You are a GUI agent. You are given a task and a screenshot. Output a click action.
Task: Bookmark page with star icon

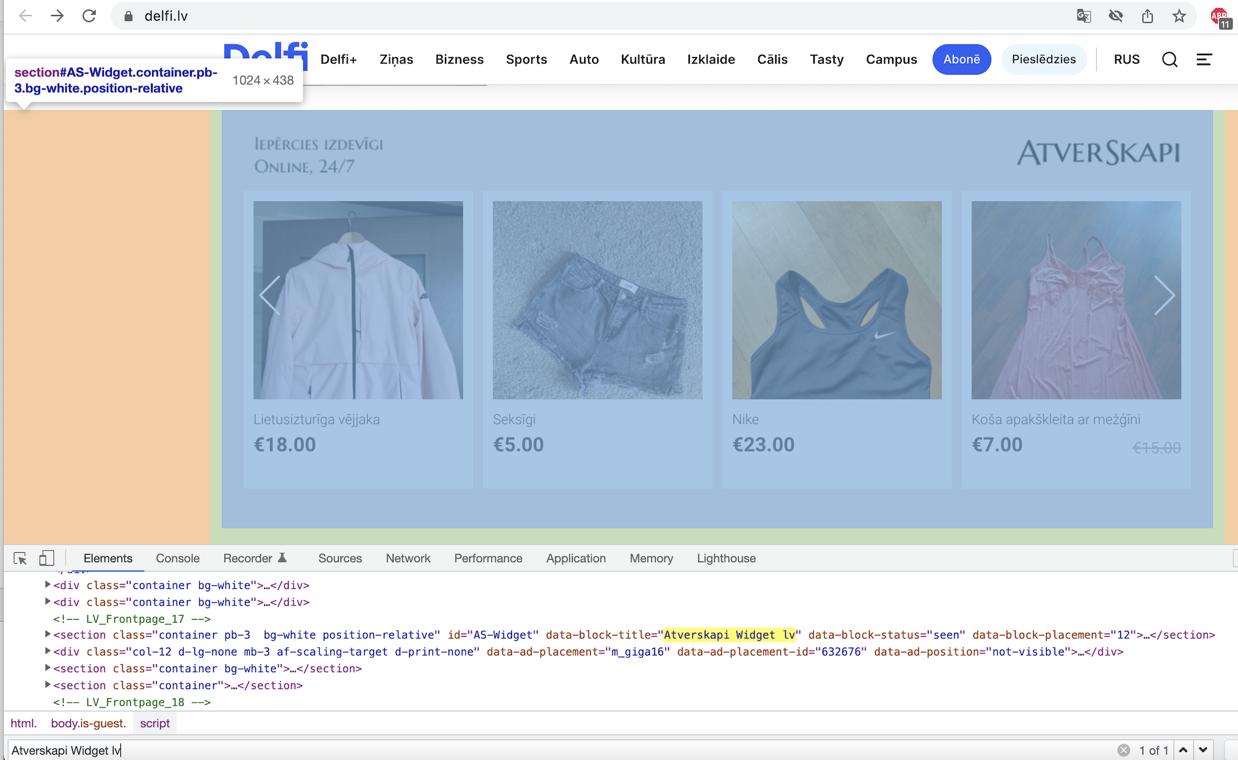coord(1179,16)
